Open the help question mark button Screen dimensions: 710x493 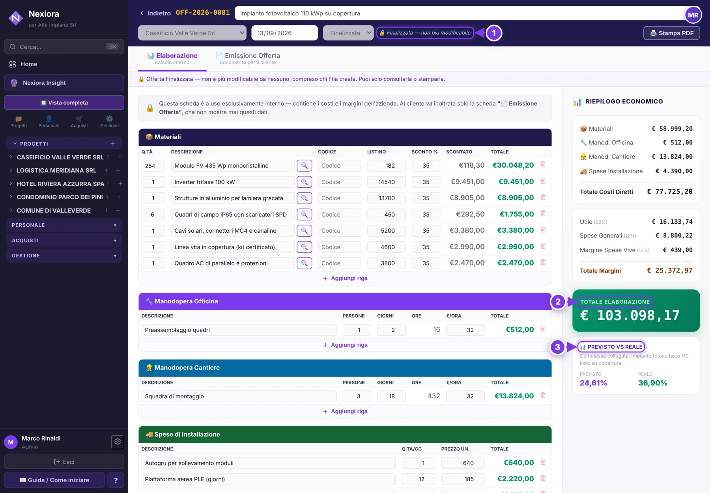click(116, 480)
